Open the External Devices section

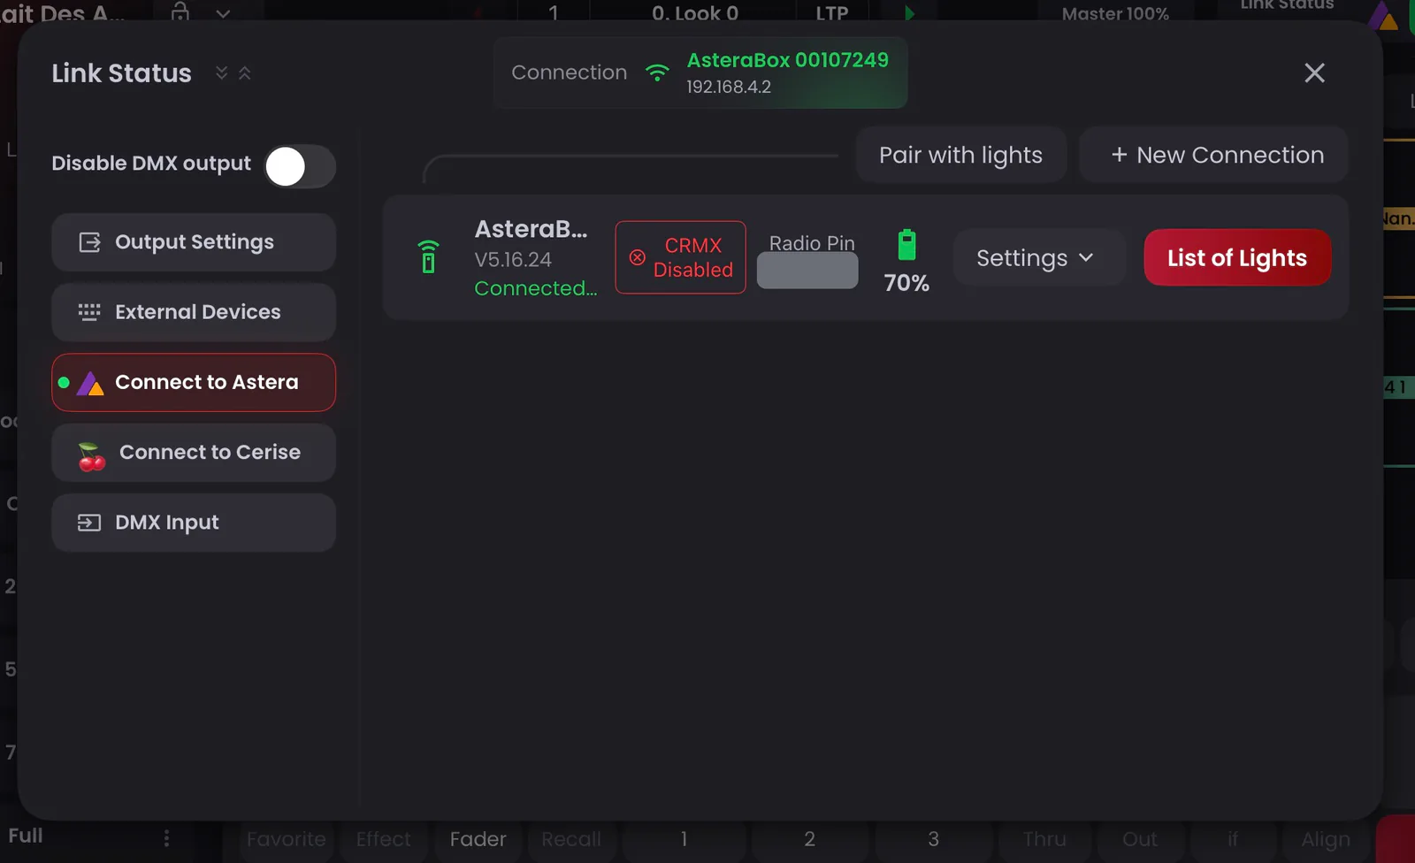tap(194, 312)
